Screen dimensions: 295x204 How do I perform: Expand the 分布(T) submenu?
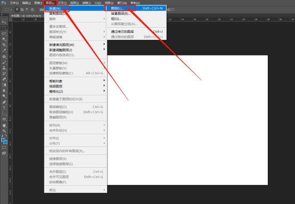coord(76,144)
